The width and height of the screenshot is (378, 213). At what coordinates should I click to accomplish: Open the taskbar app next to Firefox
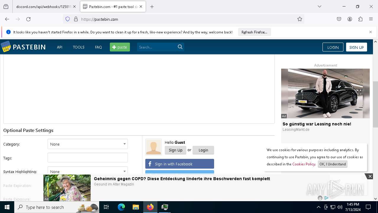pos(165,207)
